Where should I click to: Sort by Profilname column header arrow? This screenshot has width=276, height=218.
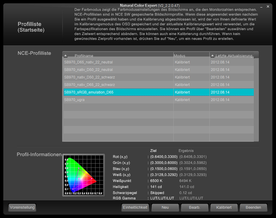pos(65,56)
